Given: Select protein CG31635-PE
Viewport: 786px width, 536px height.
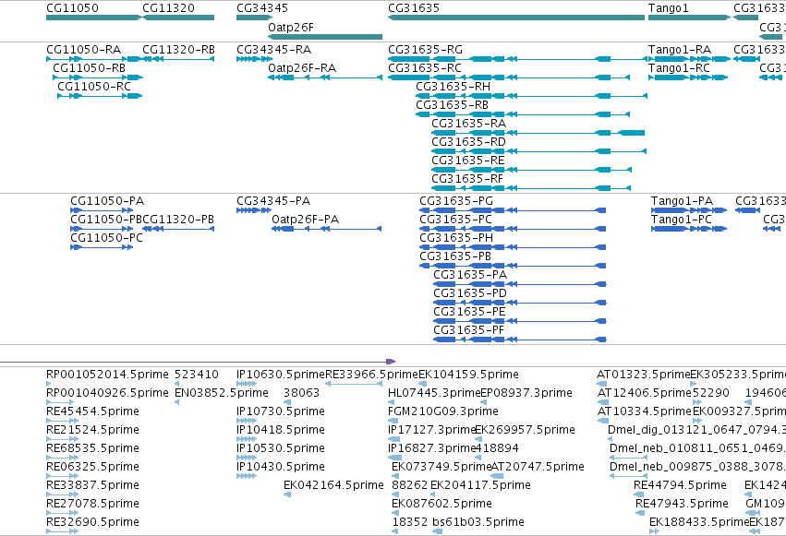Looking at the screenshot, I should [x=520, y=321].
